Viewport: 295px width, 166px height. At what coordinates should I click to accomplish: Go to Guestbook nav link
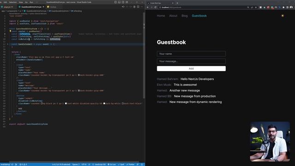(x=199, y=16)
